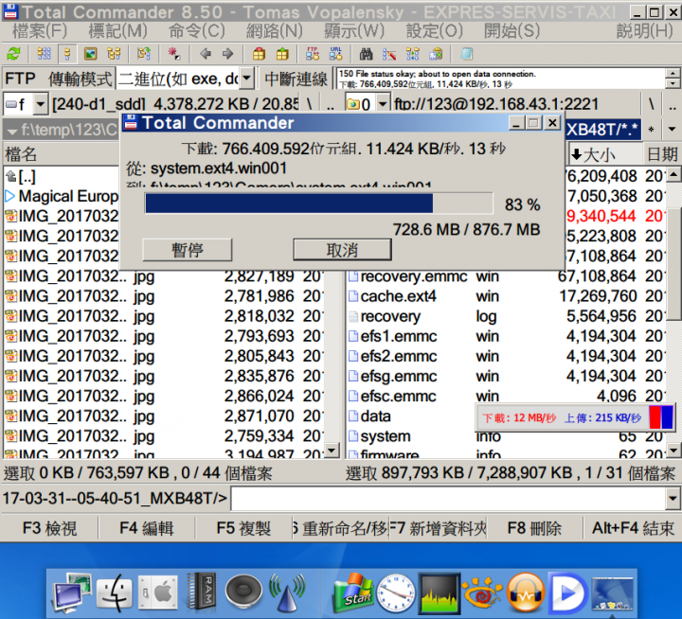Open the 顯示(W) menu
This screenshot has height=619, width=682.
354,31
